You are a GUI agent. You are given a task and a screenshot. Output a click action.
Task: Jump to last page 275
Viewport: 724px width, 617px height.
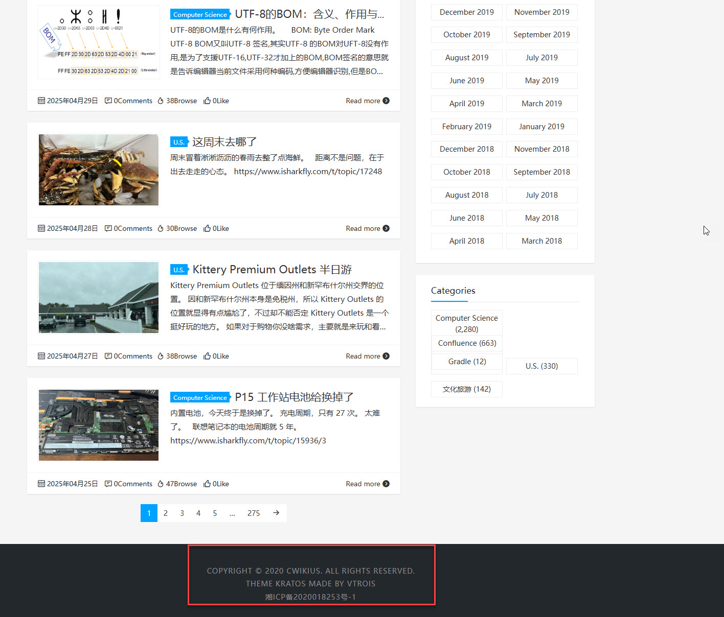pos(254,513)
